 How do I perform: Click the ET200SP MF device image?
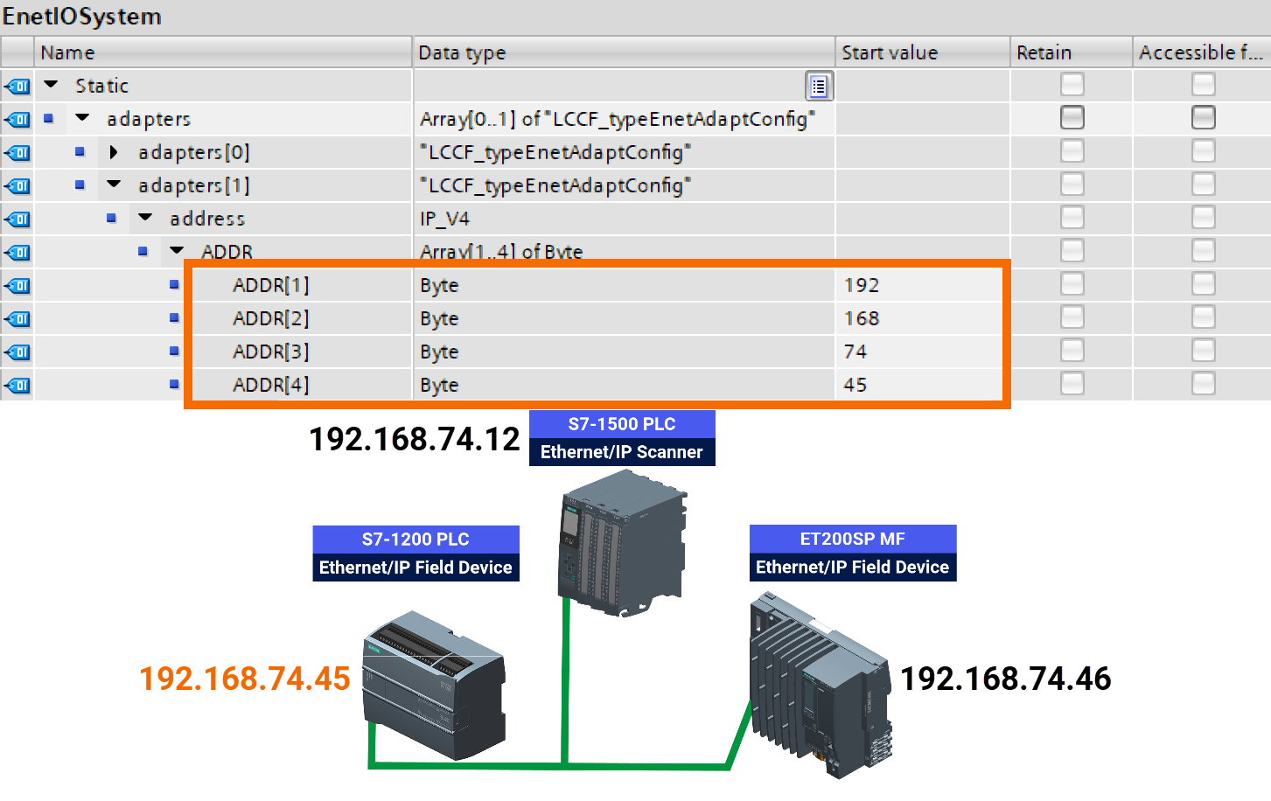click(821, 686)
